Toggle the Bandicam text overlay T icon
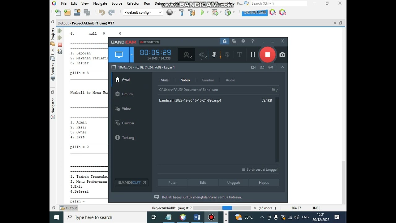This screenshot has width=396, height=223. (x=239, y=55)
